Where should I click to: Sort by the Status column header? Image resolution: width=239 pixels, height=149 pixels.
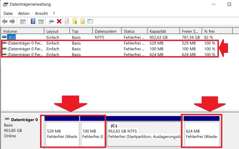pos(135,31)
